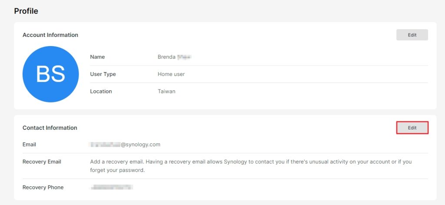
Task: Click the User Type label
Action: pos(103,74)
